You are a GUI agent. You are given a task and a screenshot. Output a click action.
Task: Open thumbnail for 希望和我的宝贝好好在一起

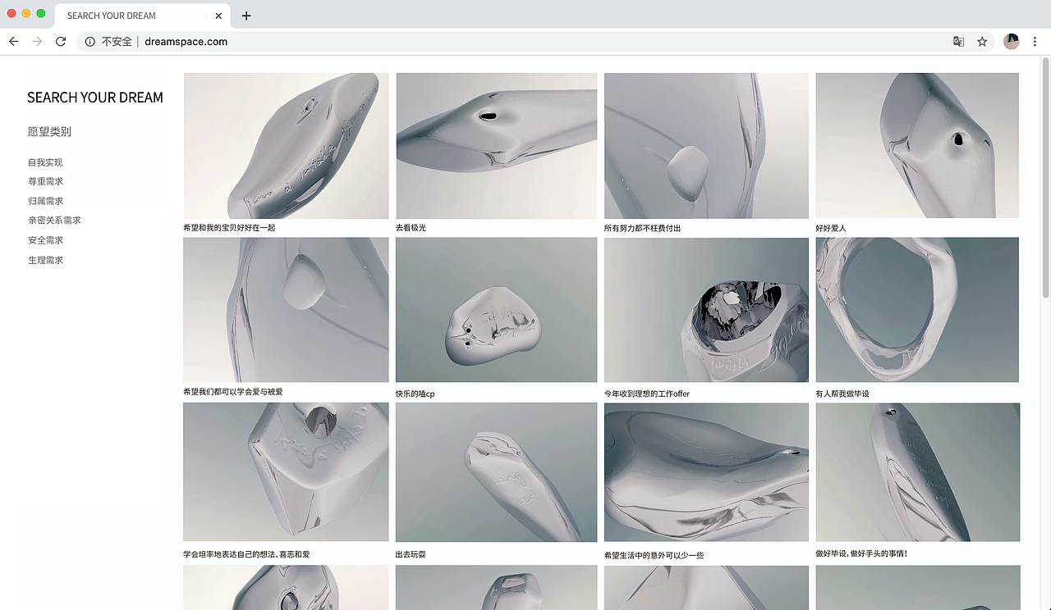coord(286,146)
